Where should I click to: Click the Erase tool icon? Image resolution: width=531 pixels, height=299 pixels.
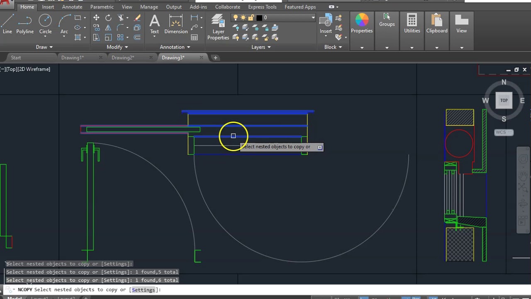137,17
